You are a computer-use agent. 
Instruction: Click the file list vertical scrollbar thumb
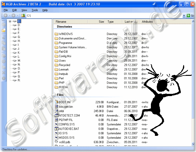pyautogui.click(x=193, y=71)
